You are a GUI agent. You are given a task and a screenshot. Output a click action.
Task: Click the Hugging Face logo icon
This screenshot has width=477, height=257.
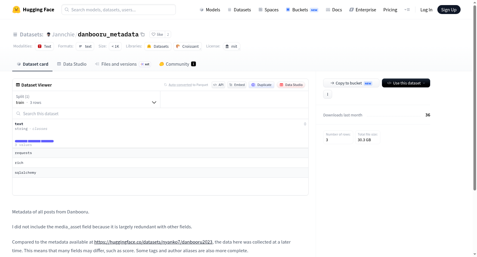16,10
